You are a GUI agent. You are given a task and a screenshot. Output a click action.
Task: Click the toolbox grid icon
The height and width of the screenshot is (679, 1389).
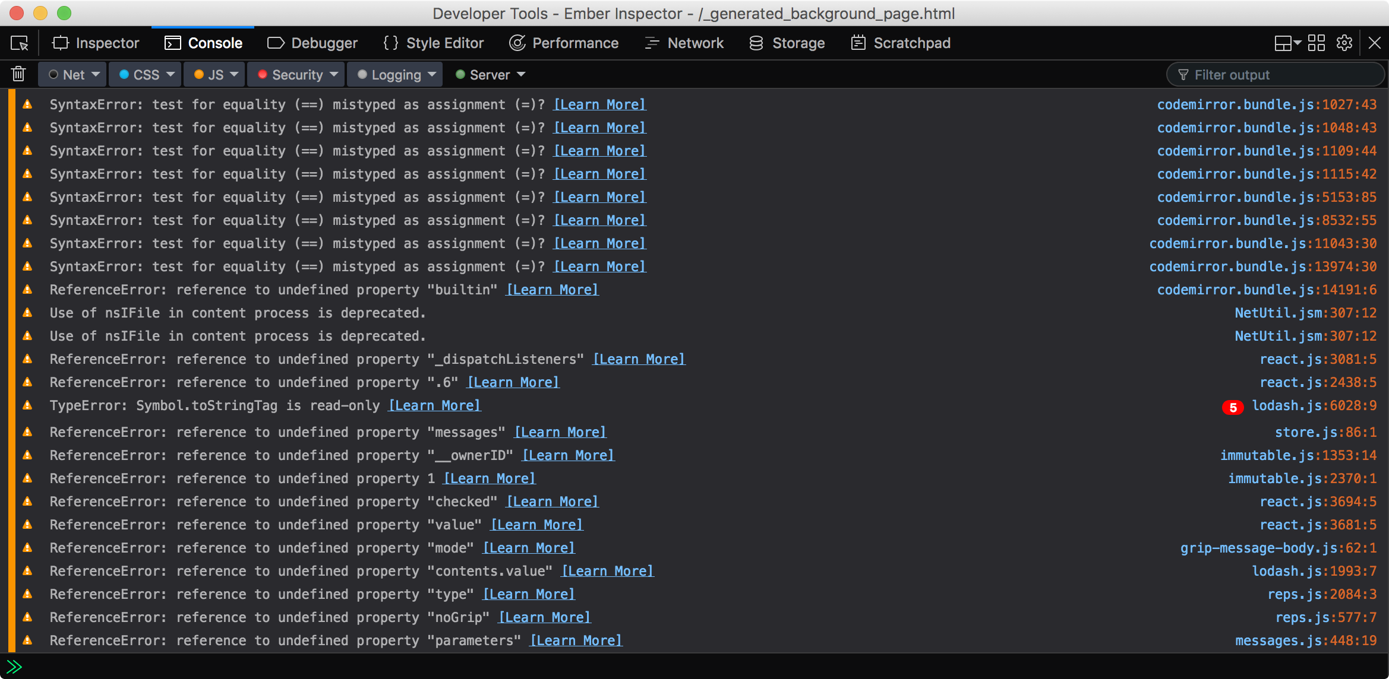point(1317,43)
